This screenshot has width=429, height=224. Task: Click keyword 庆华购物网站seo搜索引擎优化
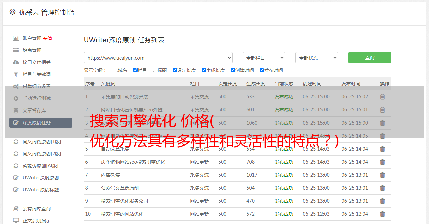point(133,162)
